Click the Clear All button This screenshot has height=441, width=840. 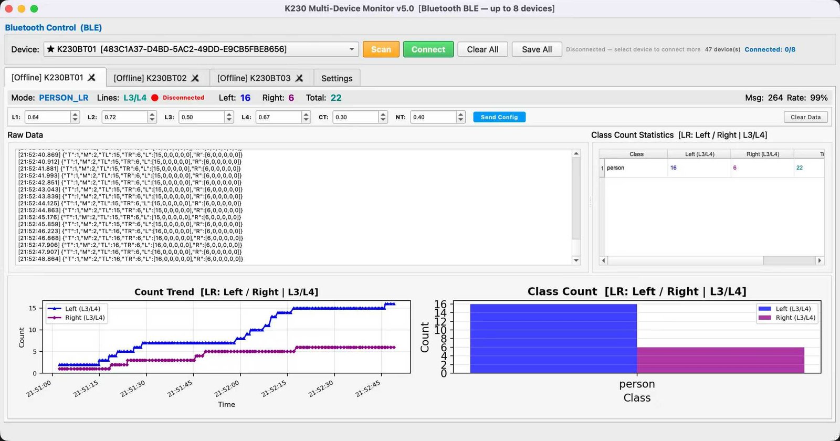pos(482,49)
